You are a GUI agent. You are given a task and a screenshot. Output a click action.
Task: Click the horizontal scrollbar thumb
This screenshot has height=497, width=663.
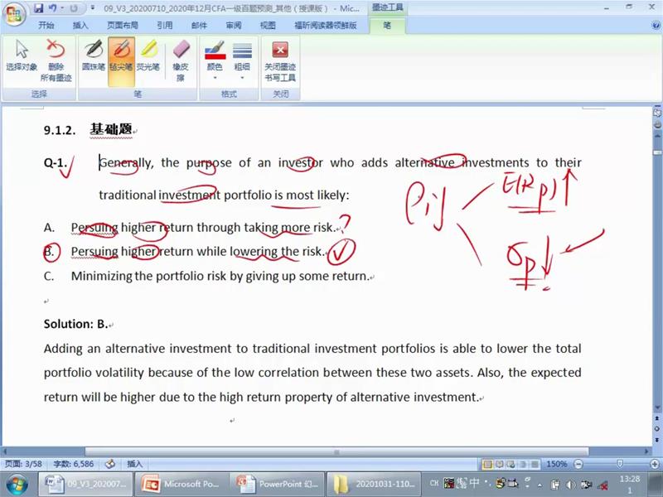(x=336, y=451)
